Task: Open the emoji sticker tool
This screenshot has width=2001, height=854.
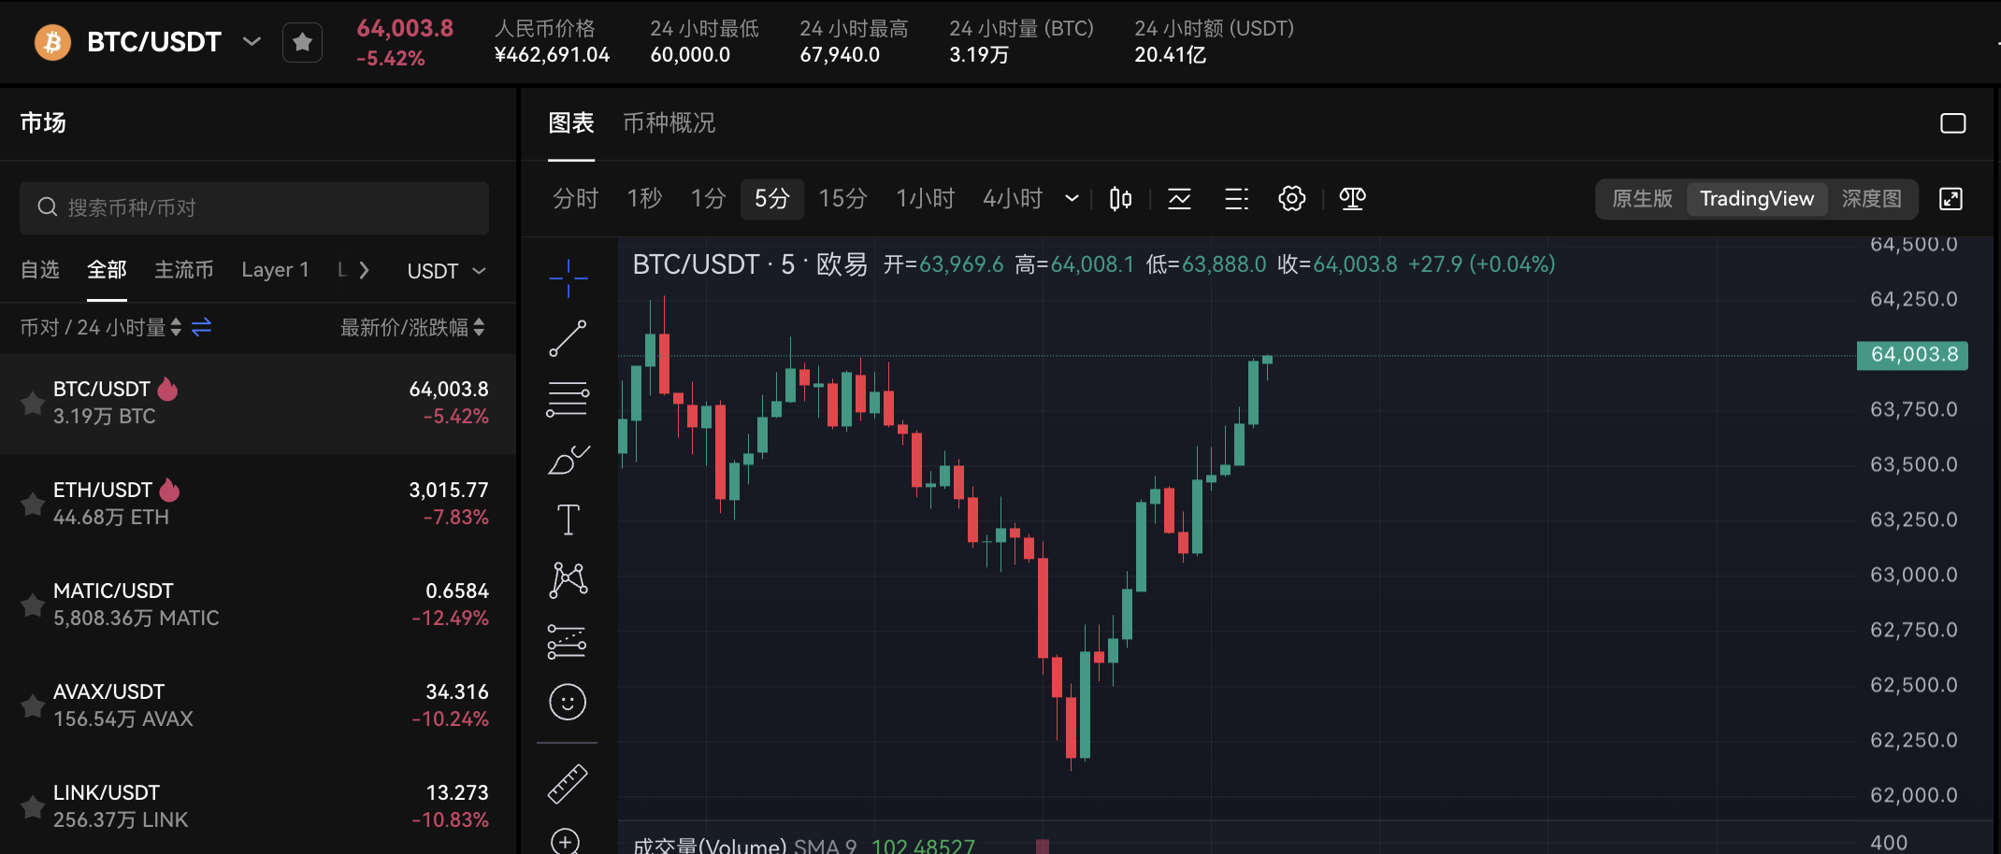Action: [x=568, y=702]
